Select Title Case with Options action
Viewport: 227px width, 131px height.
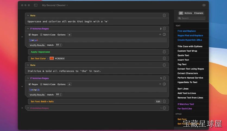190,46
